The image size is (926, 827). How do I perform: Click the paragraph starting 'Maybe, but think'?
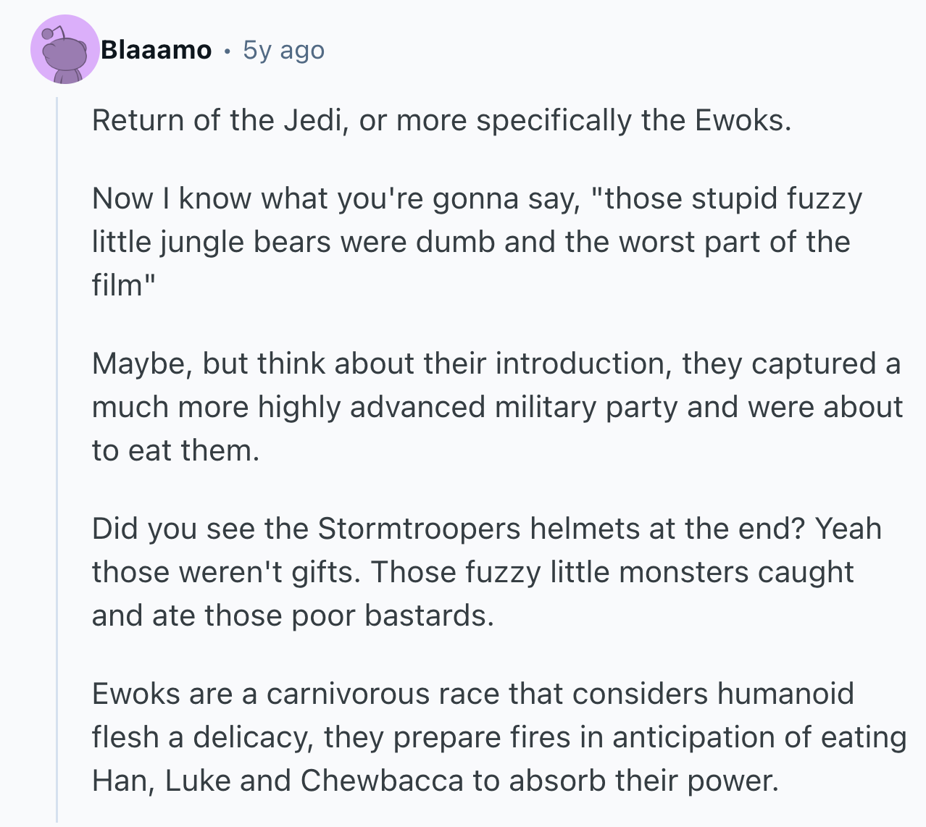pyautogui.click(x=496, y=406)
